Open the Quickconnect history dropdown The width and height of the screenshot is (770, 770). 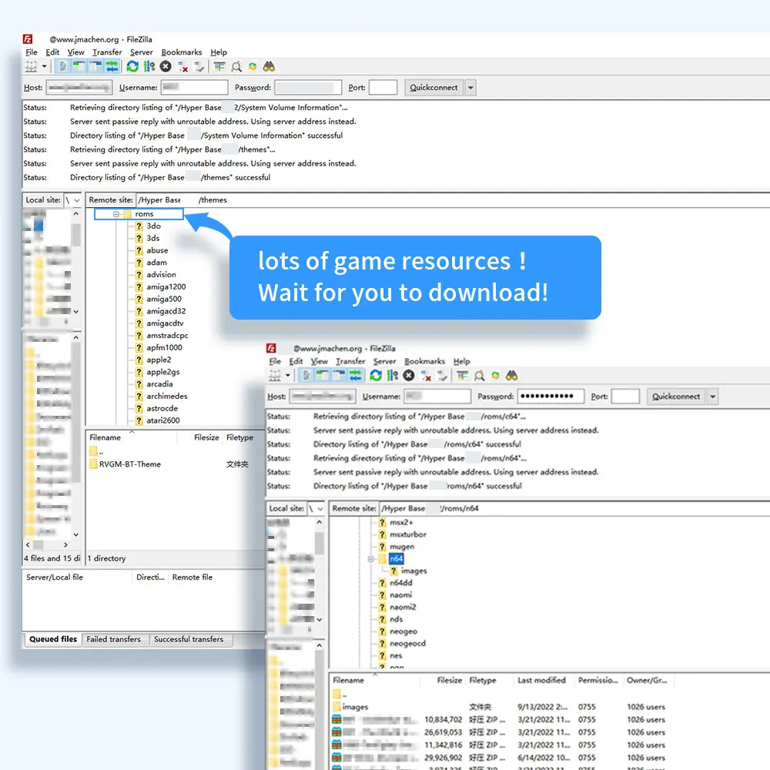pyautogui.click(x=470, y=87)
